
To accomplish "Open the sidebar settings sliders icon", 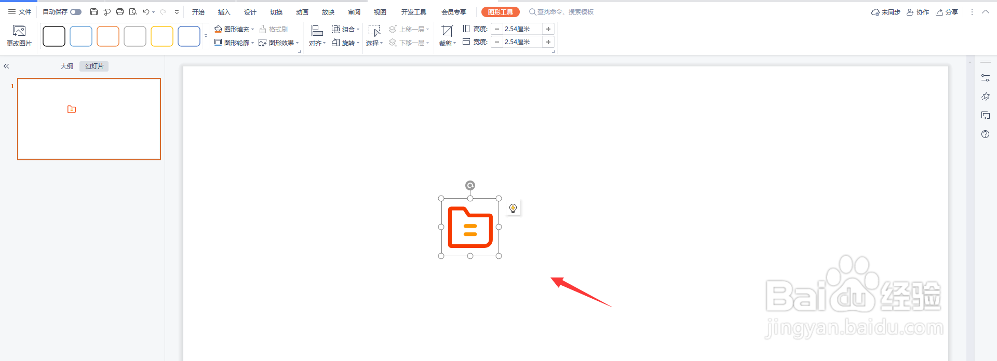I will (x=986, y=78).
